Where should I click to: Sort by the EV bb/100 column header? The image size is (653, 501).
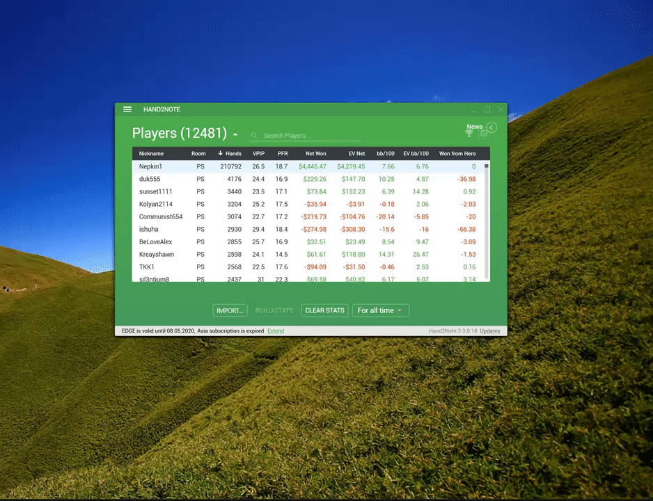416,154
